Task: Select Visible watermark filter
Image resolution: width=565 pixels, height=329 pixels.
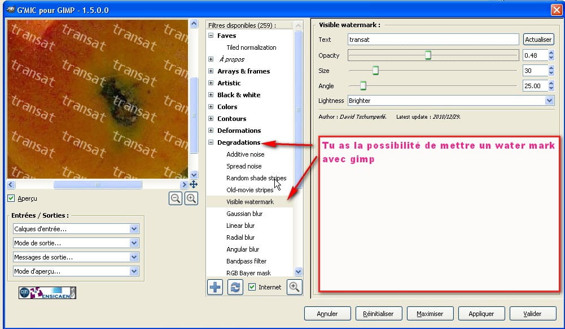Action: [249, 202]
